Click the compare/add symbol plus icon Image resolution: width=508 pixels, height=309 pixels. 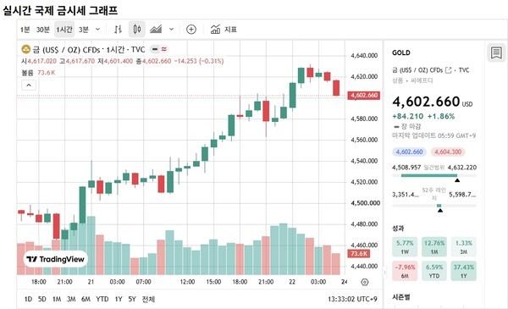191,30
